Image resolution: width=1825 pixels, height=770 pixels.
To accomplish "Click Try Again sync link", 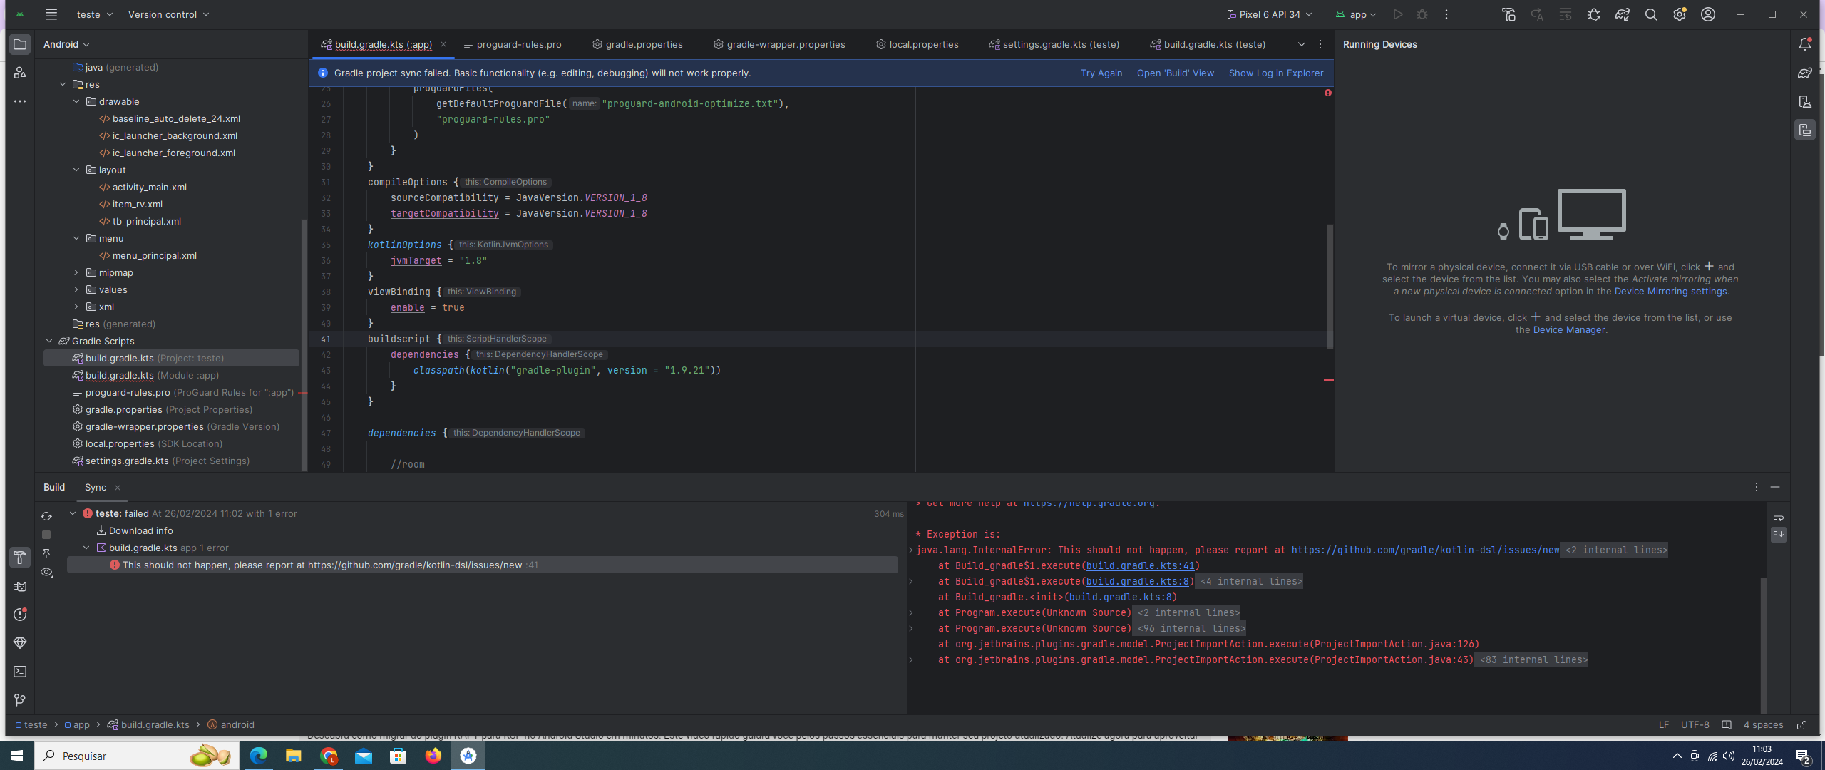I will tap(1101, 73).
